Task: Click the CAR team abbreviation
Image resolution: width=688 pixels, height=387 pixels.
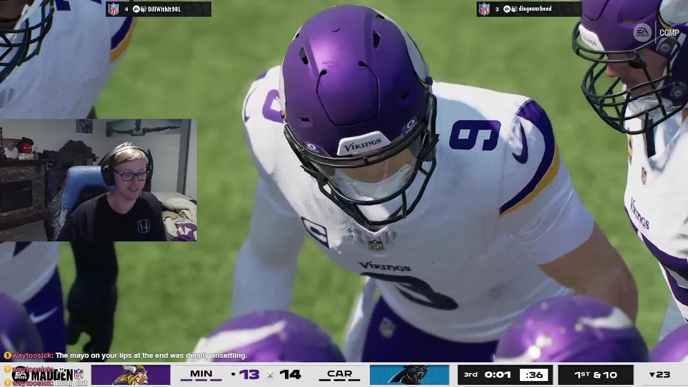Action: coord(340,374)
